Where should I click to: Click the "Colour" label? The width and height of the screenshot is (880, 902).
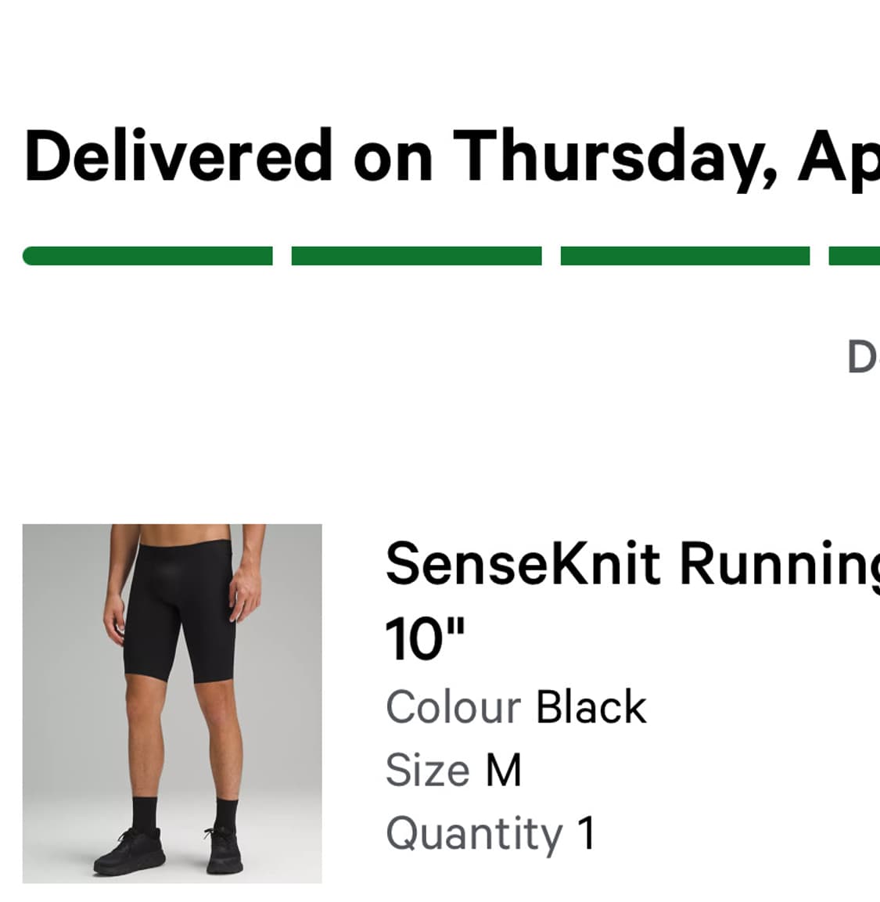point(453,706)
